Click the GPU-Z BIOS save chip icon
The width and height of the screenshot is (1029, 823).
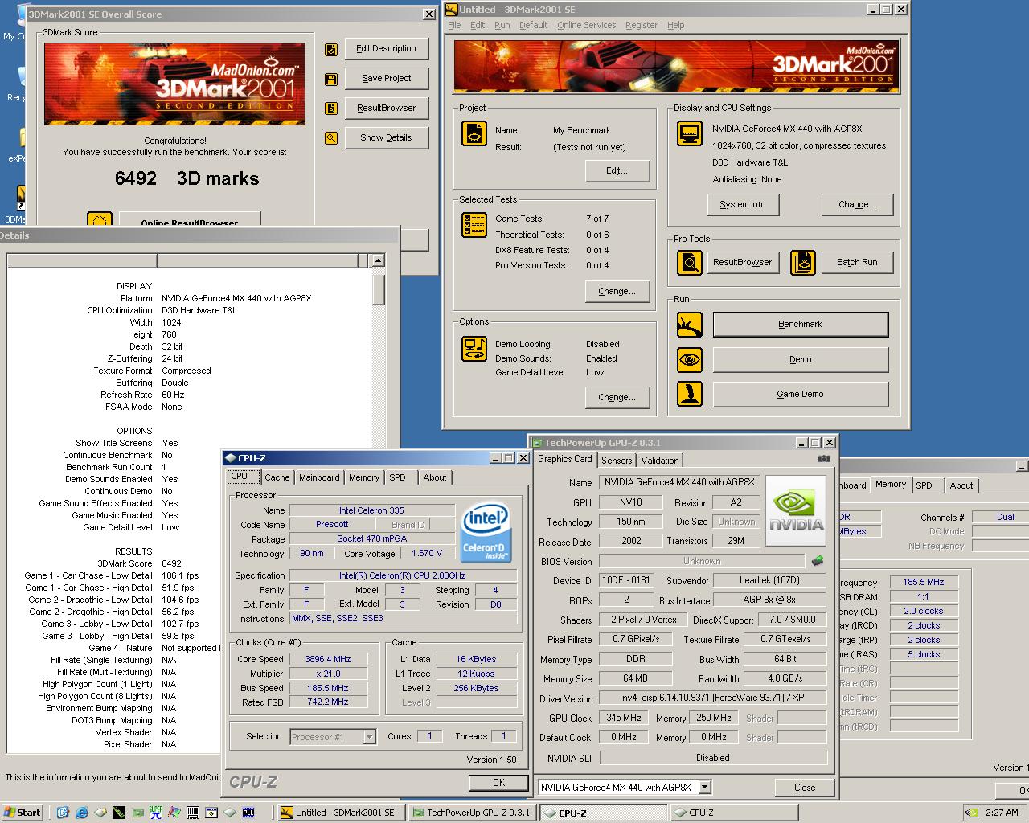tap(818, 561)
